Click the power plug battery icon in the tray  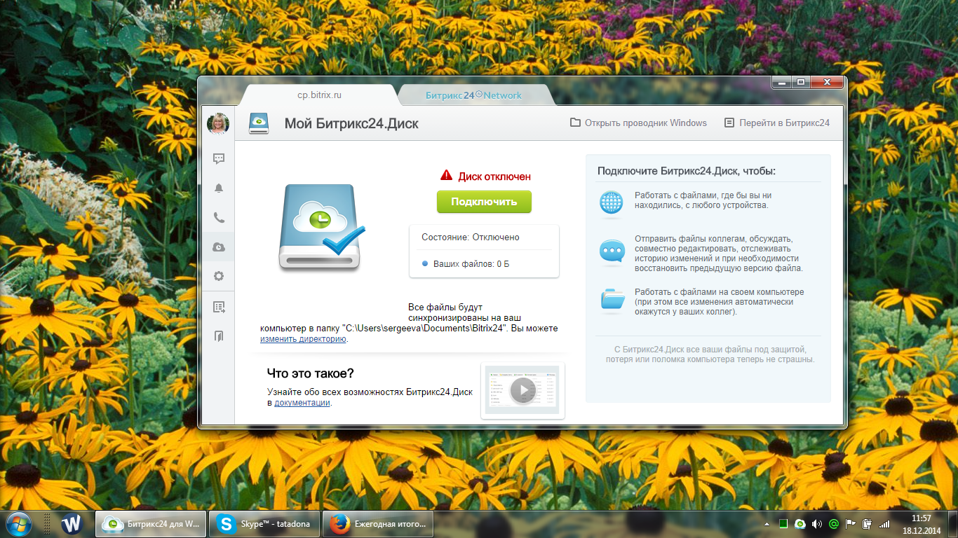click(868, 523)
